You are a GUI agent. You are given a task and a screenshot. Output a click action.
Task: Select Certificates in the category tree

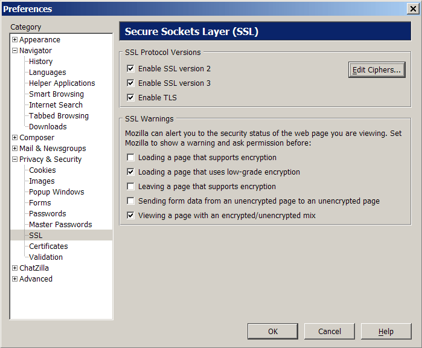(x=48, y=246)
